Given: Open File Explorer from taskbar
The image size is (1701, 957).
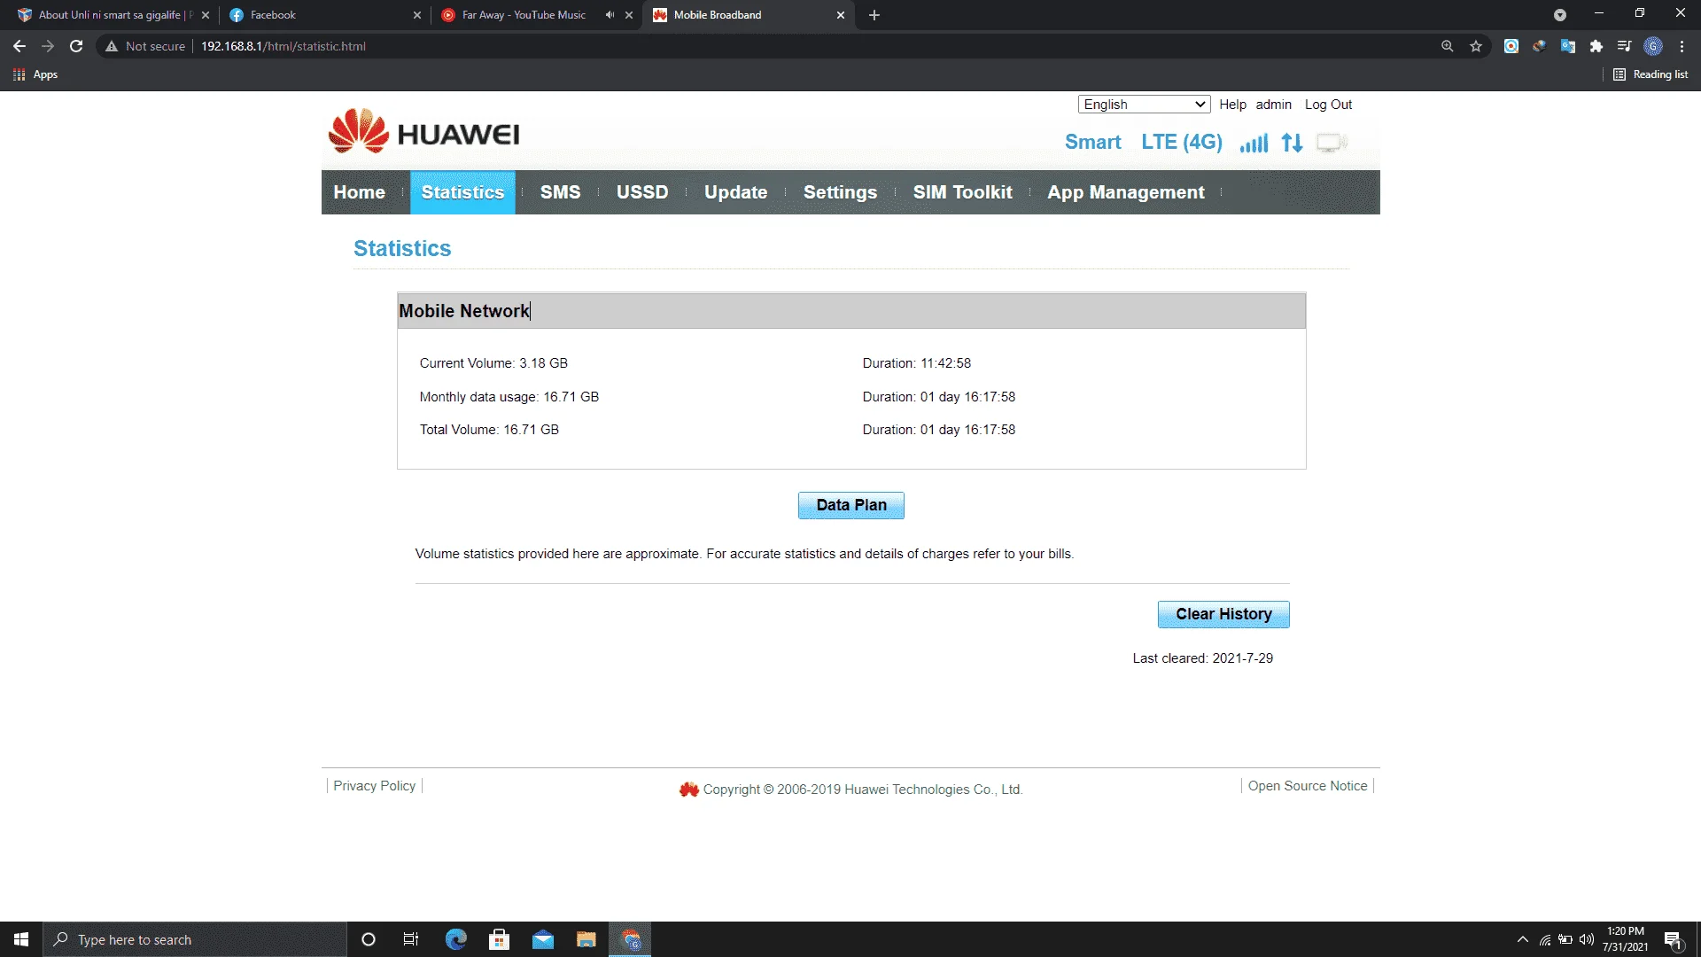Looking at the screenshot, I should pyautogui.click(x=586, y=939).
